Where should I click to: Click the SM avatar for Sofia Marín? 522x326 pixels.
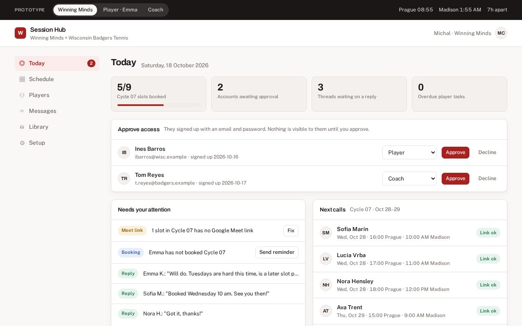click(326, 233)
